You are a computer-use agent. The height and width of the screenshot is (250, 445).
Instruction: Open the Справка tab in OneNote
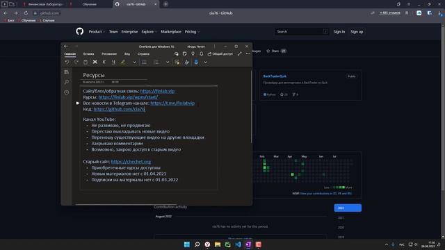tap(143, 54)
